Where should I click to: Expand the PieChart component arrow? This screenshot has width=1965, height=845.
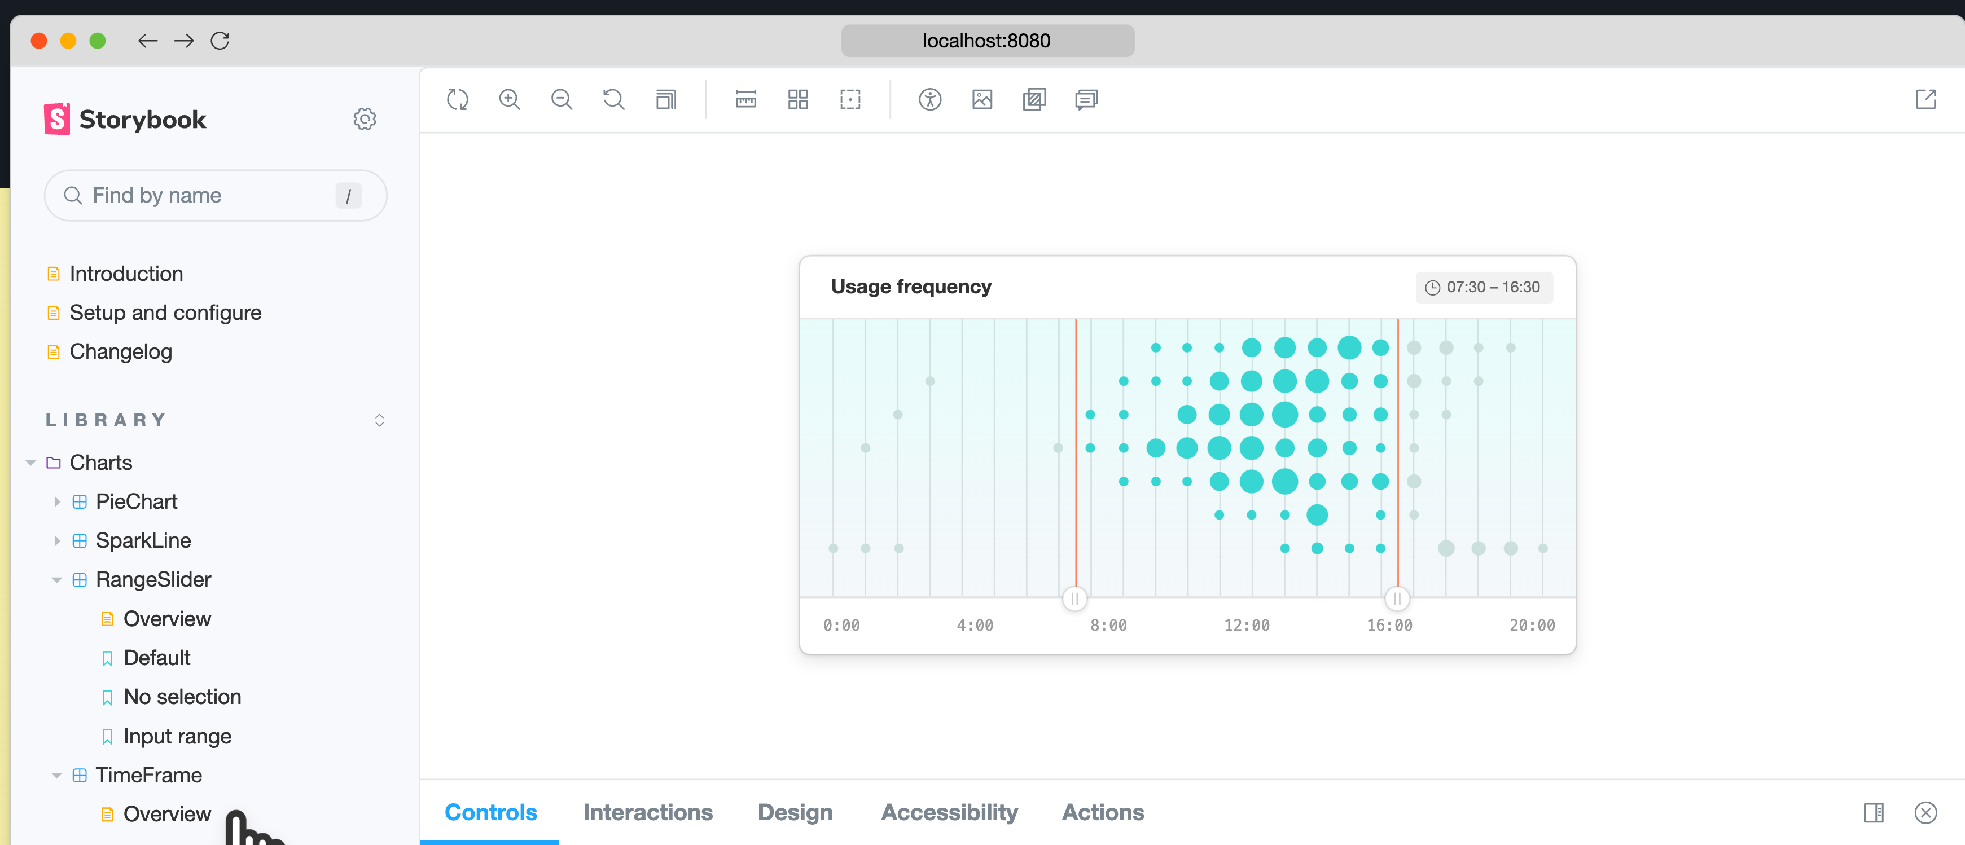coord(57,502)
